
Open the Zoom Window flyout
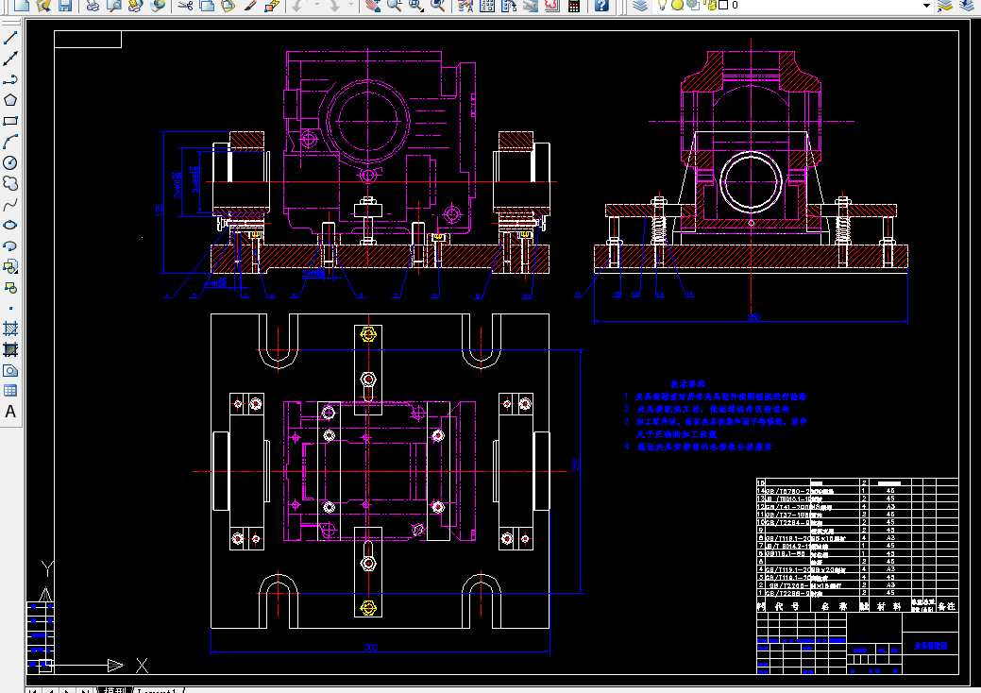416,5
